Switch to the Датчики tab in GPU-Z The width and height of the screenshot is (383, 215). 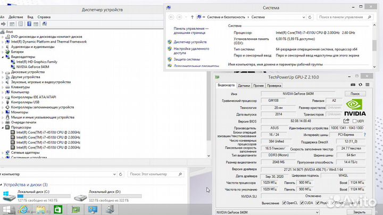[x=244, y=86]
